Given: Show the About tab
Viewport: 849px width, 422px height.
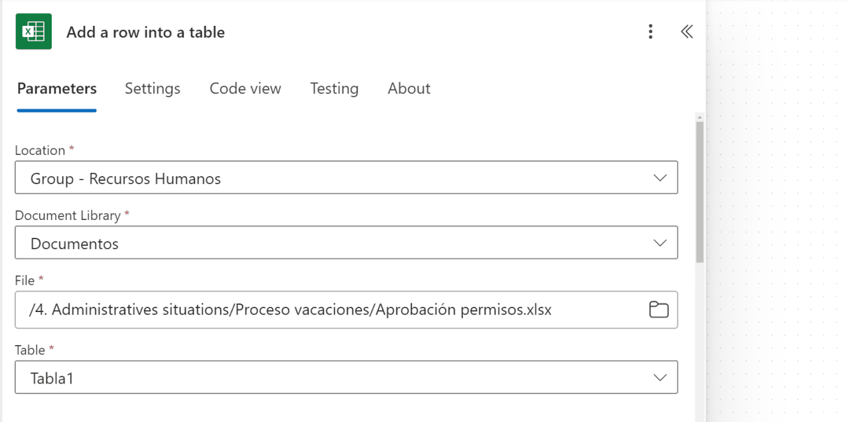Looking at the screenshot, I should point(409,89).
